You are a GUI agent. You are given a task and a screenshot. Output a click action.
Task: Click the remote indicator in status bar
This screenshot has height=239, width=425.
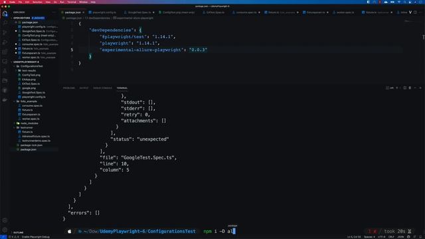click(x=3, y=237)
